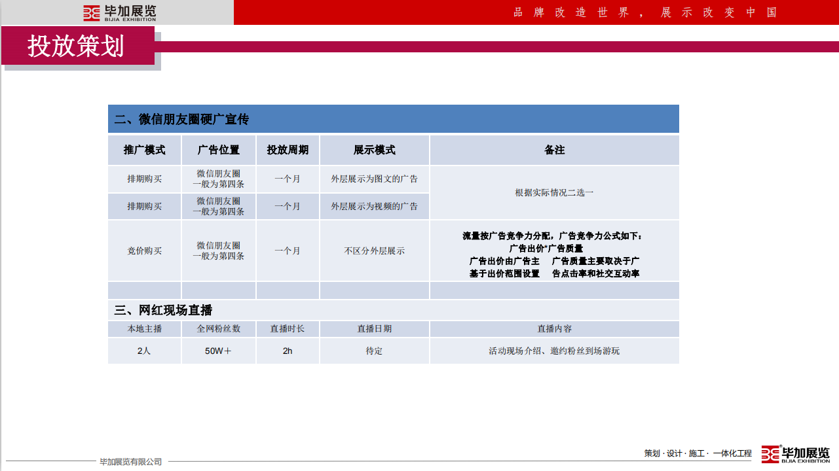839x471 pixels.
Task: Click the 展示模式 column header
Action: (374, 150)
